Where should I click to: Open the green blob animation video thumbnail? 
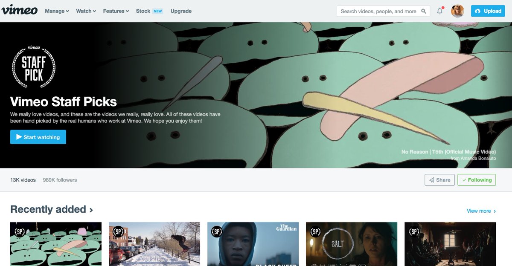[x=56, y=244]
